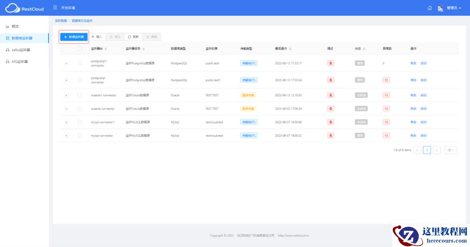Screen dimensions: 470x247
Task: Refresh the list with 刷新 button
Action: click(x=133, y=37)
